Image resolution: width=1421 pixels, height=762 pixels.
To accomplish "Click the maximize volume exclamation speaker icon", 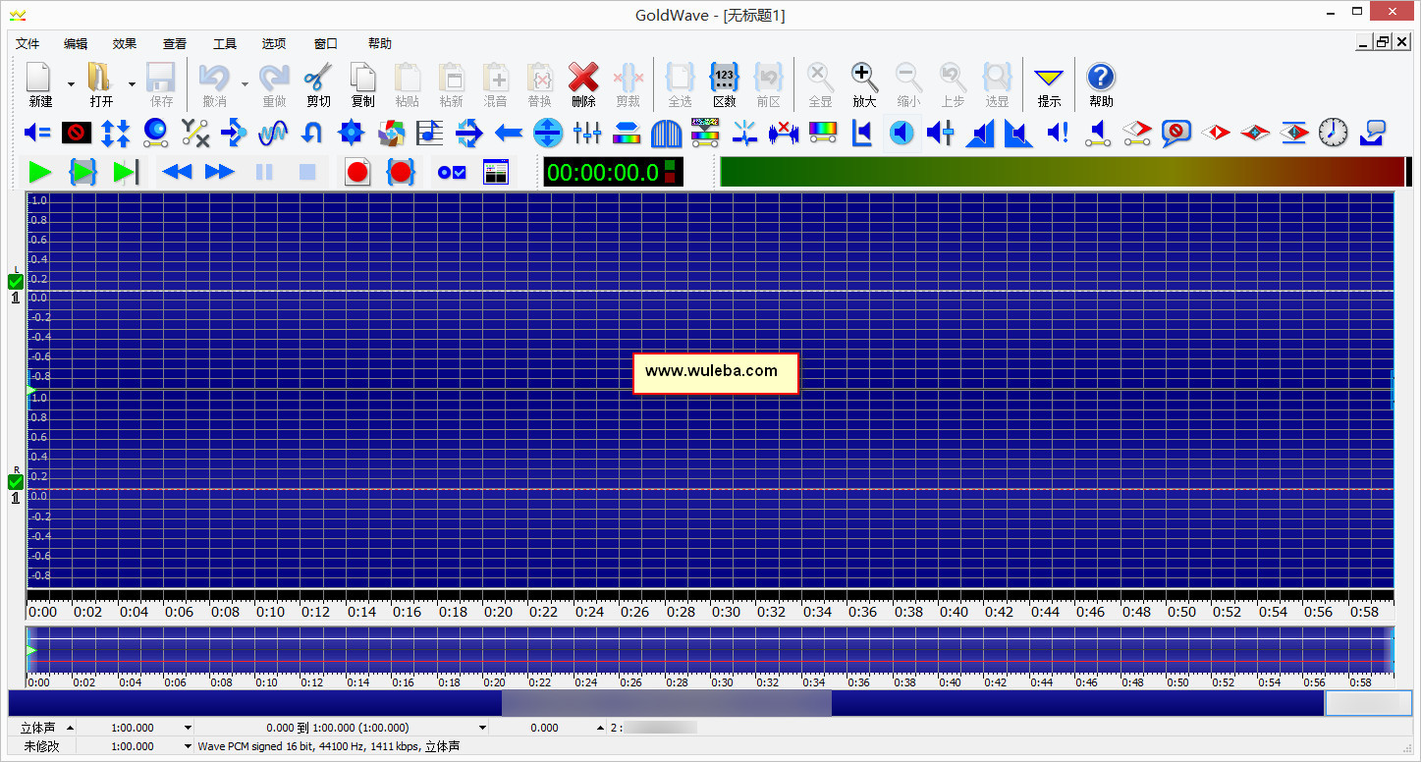I will coord(1058,133).
